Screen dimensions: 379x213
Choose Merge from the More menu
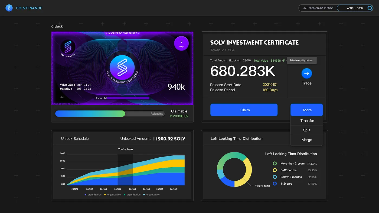coord(307,140)
